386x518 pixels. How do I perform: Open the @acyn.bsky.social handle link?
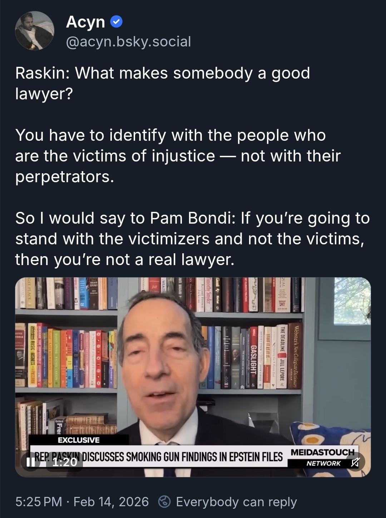pyautogui.click(x=128, y=42)
